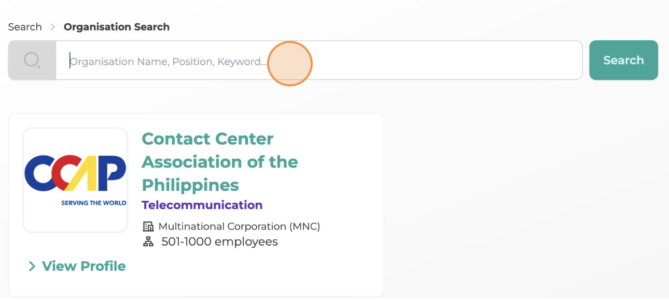Click the SERVING THE WORLD tagline in logo
Screen dimensions: 669x300
click(x=94, y=203)
